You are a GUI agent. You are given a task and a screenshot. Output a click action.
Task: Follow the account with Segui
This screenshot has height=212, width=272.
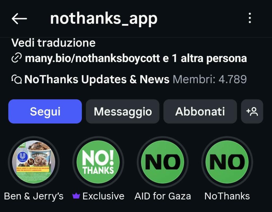pyautogui.click(x=45, y=111)
